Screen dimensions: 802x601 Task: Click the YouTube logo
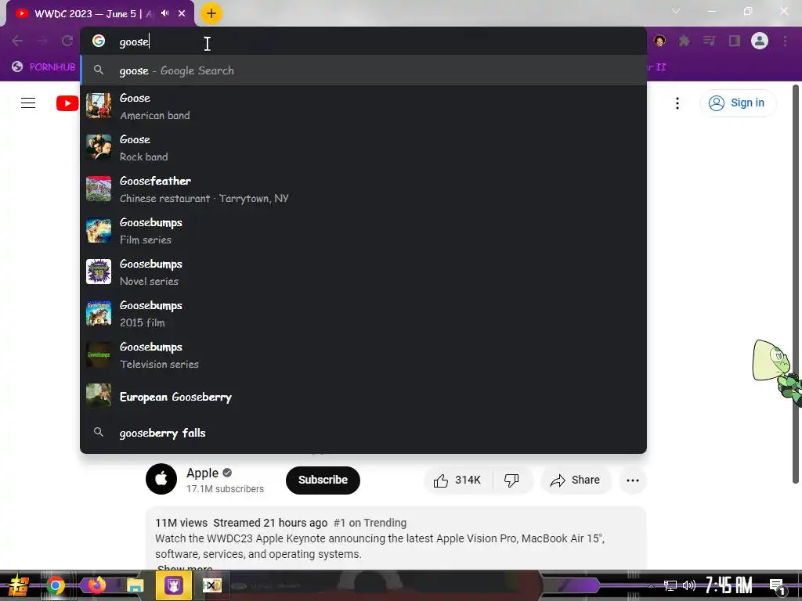67,103
